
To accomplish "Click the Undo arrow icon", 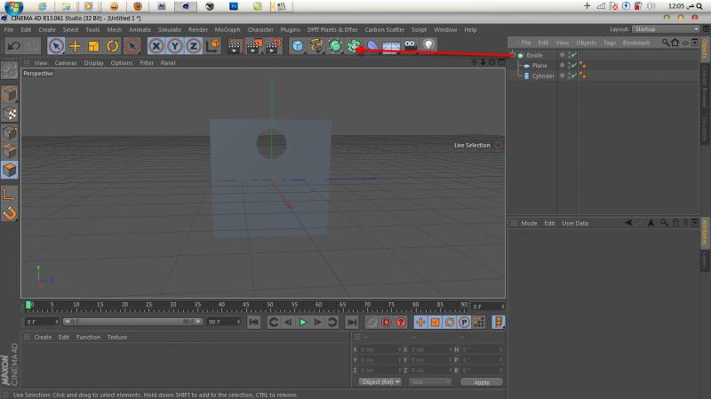I will point(13,45).
